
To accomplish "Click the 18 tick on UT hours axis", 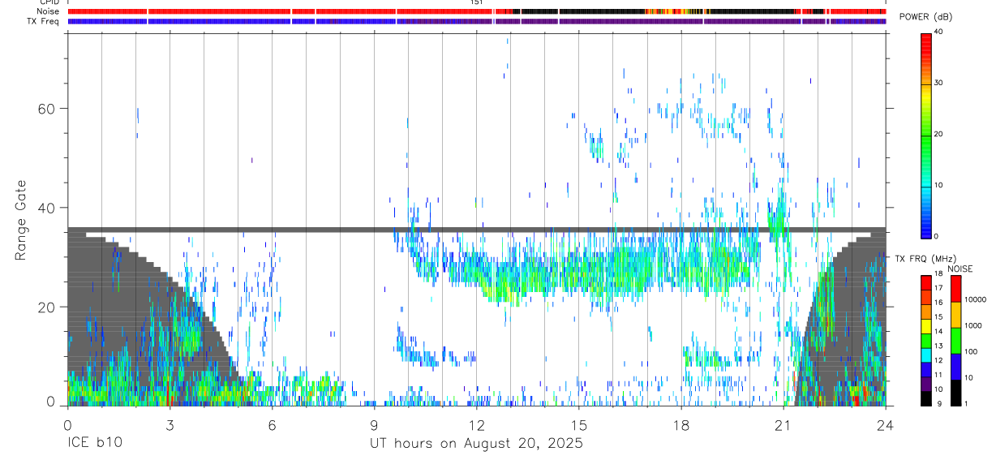I will tap(681, 424).
